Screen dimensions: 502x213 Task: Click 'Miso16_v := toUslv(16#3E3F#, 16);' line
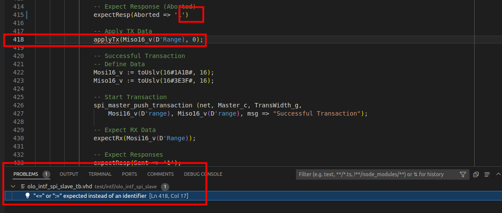pyautogui.click(x=154, y=81)
